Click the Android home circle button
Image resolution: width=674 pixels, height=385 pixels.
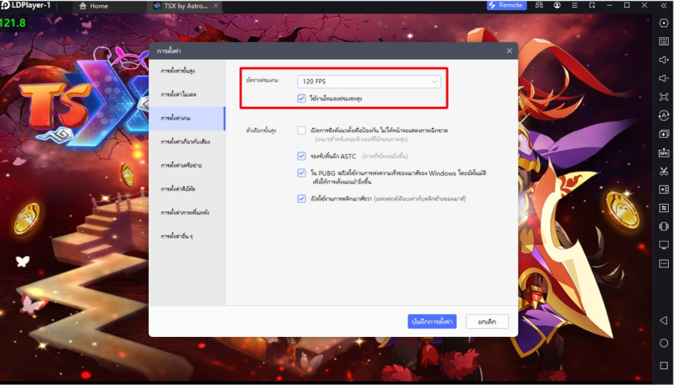tap(663, 343)
